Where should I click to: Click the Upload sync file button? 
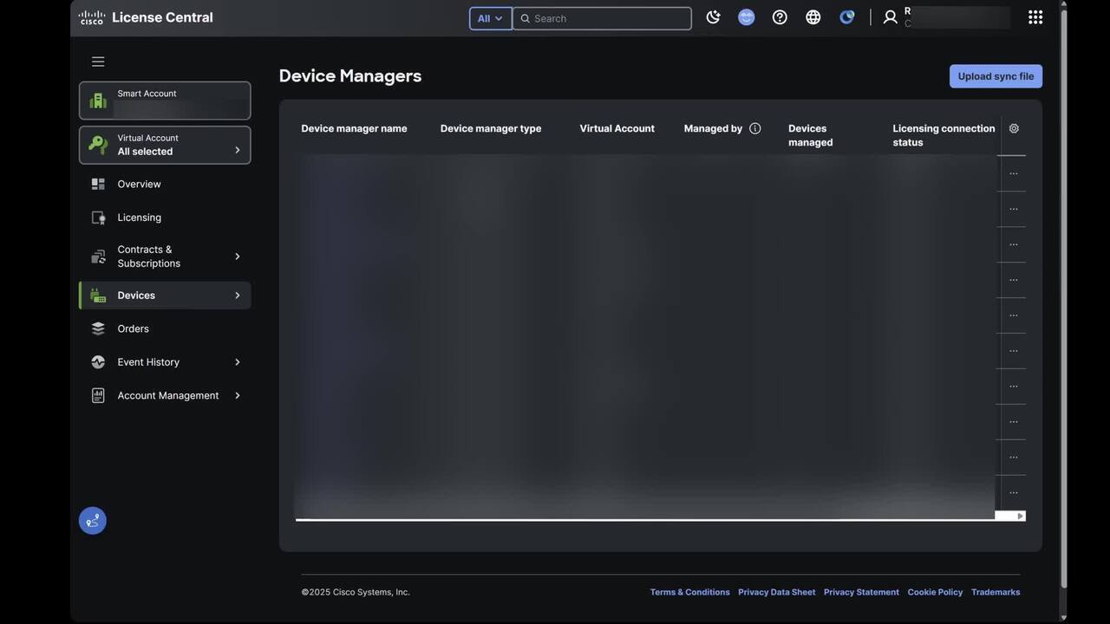tap(996, 76)
